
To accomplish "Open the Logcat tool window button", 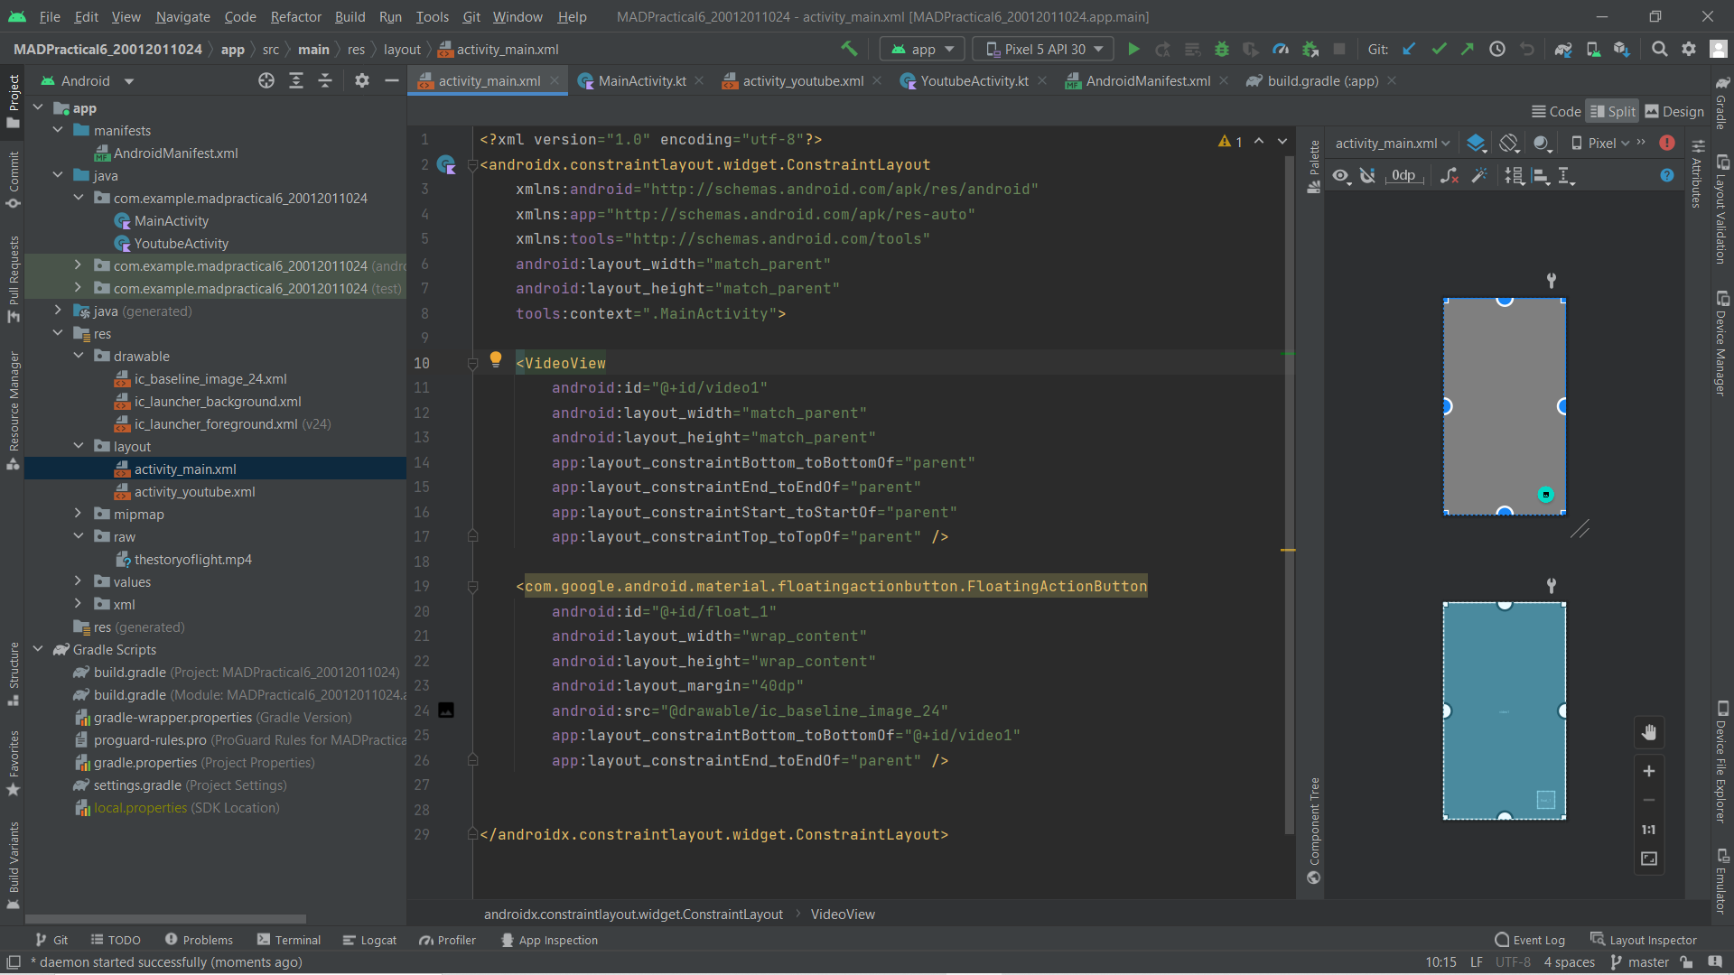I will [x=369, y=940].
